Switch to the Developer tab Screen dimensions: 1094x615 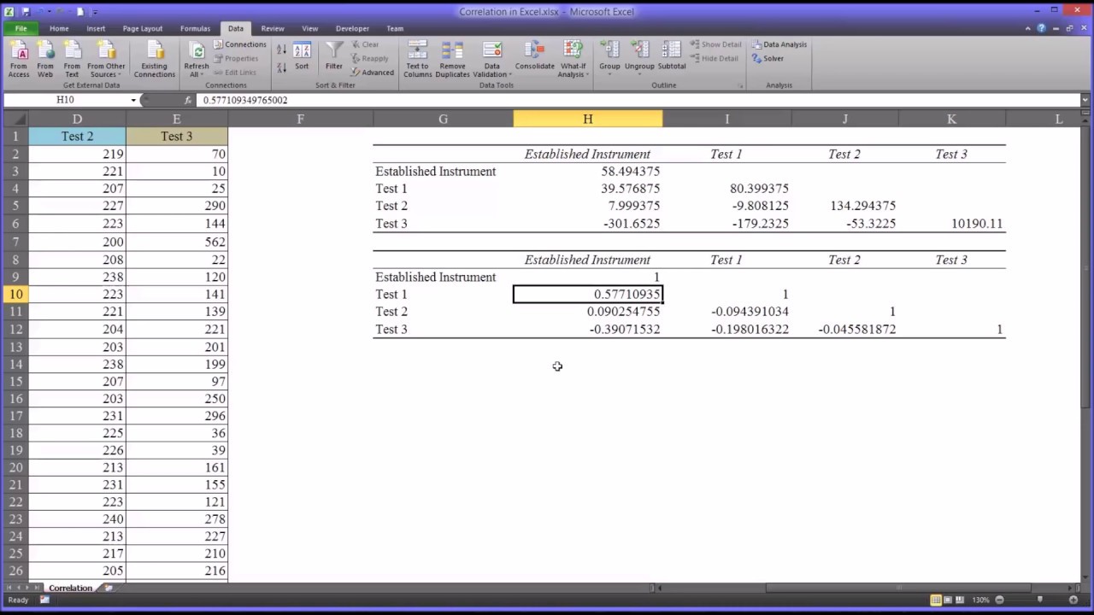tap(352, 28)
